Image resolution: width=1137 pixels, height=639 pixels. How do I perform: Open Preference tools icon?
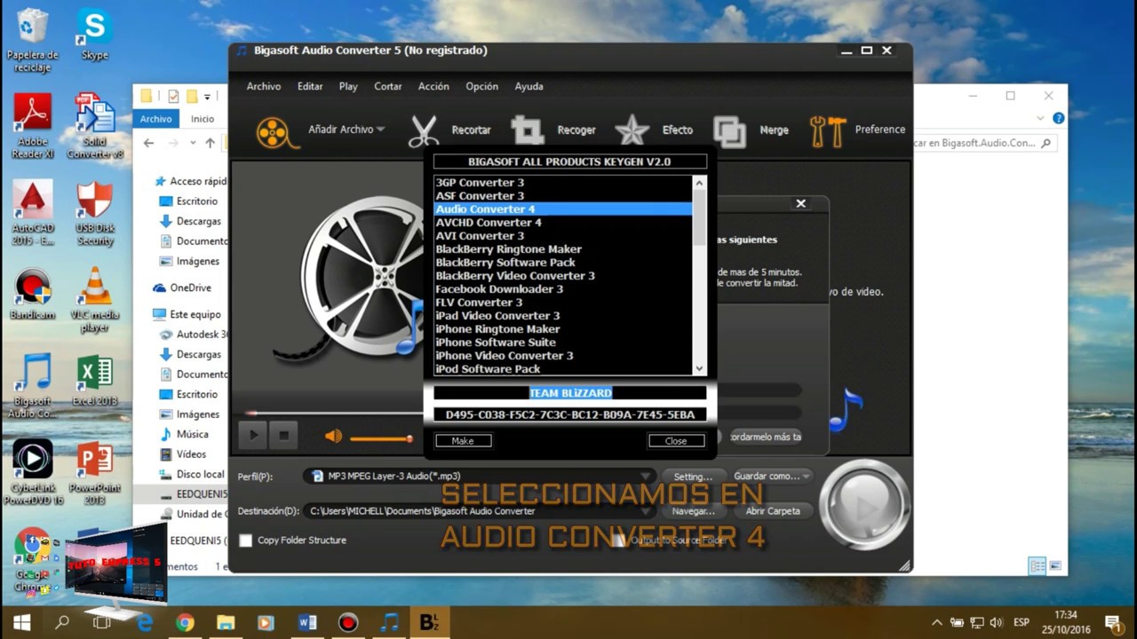827,131
